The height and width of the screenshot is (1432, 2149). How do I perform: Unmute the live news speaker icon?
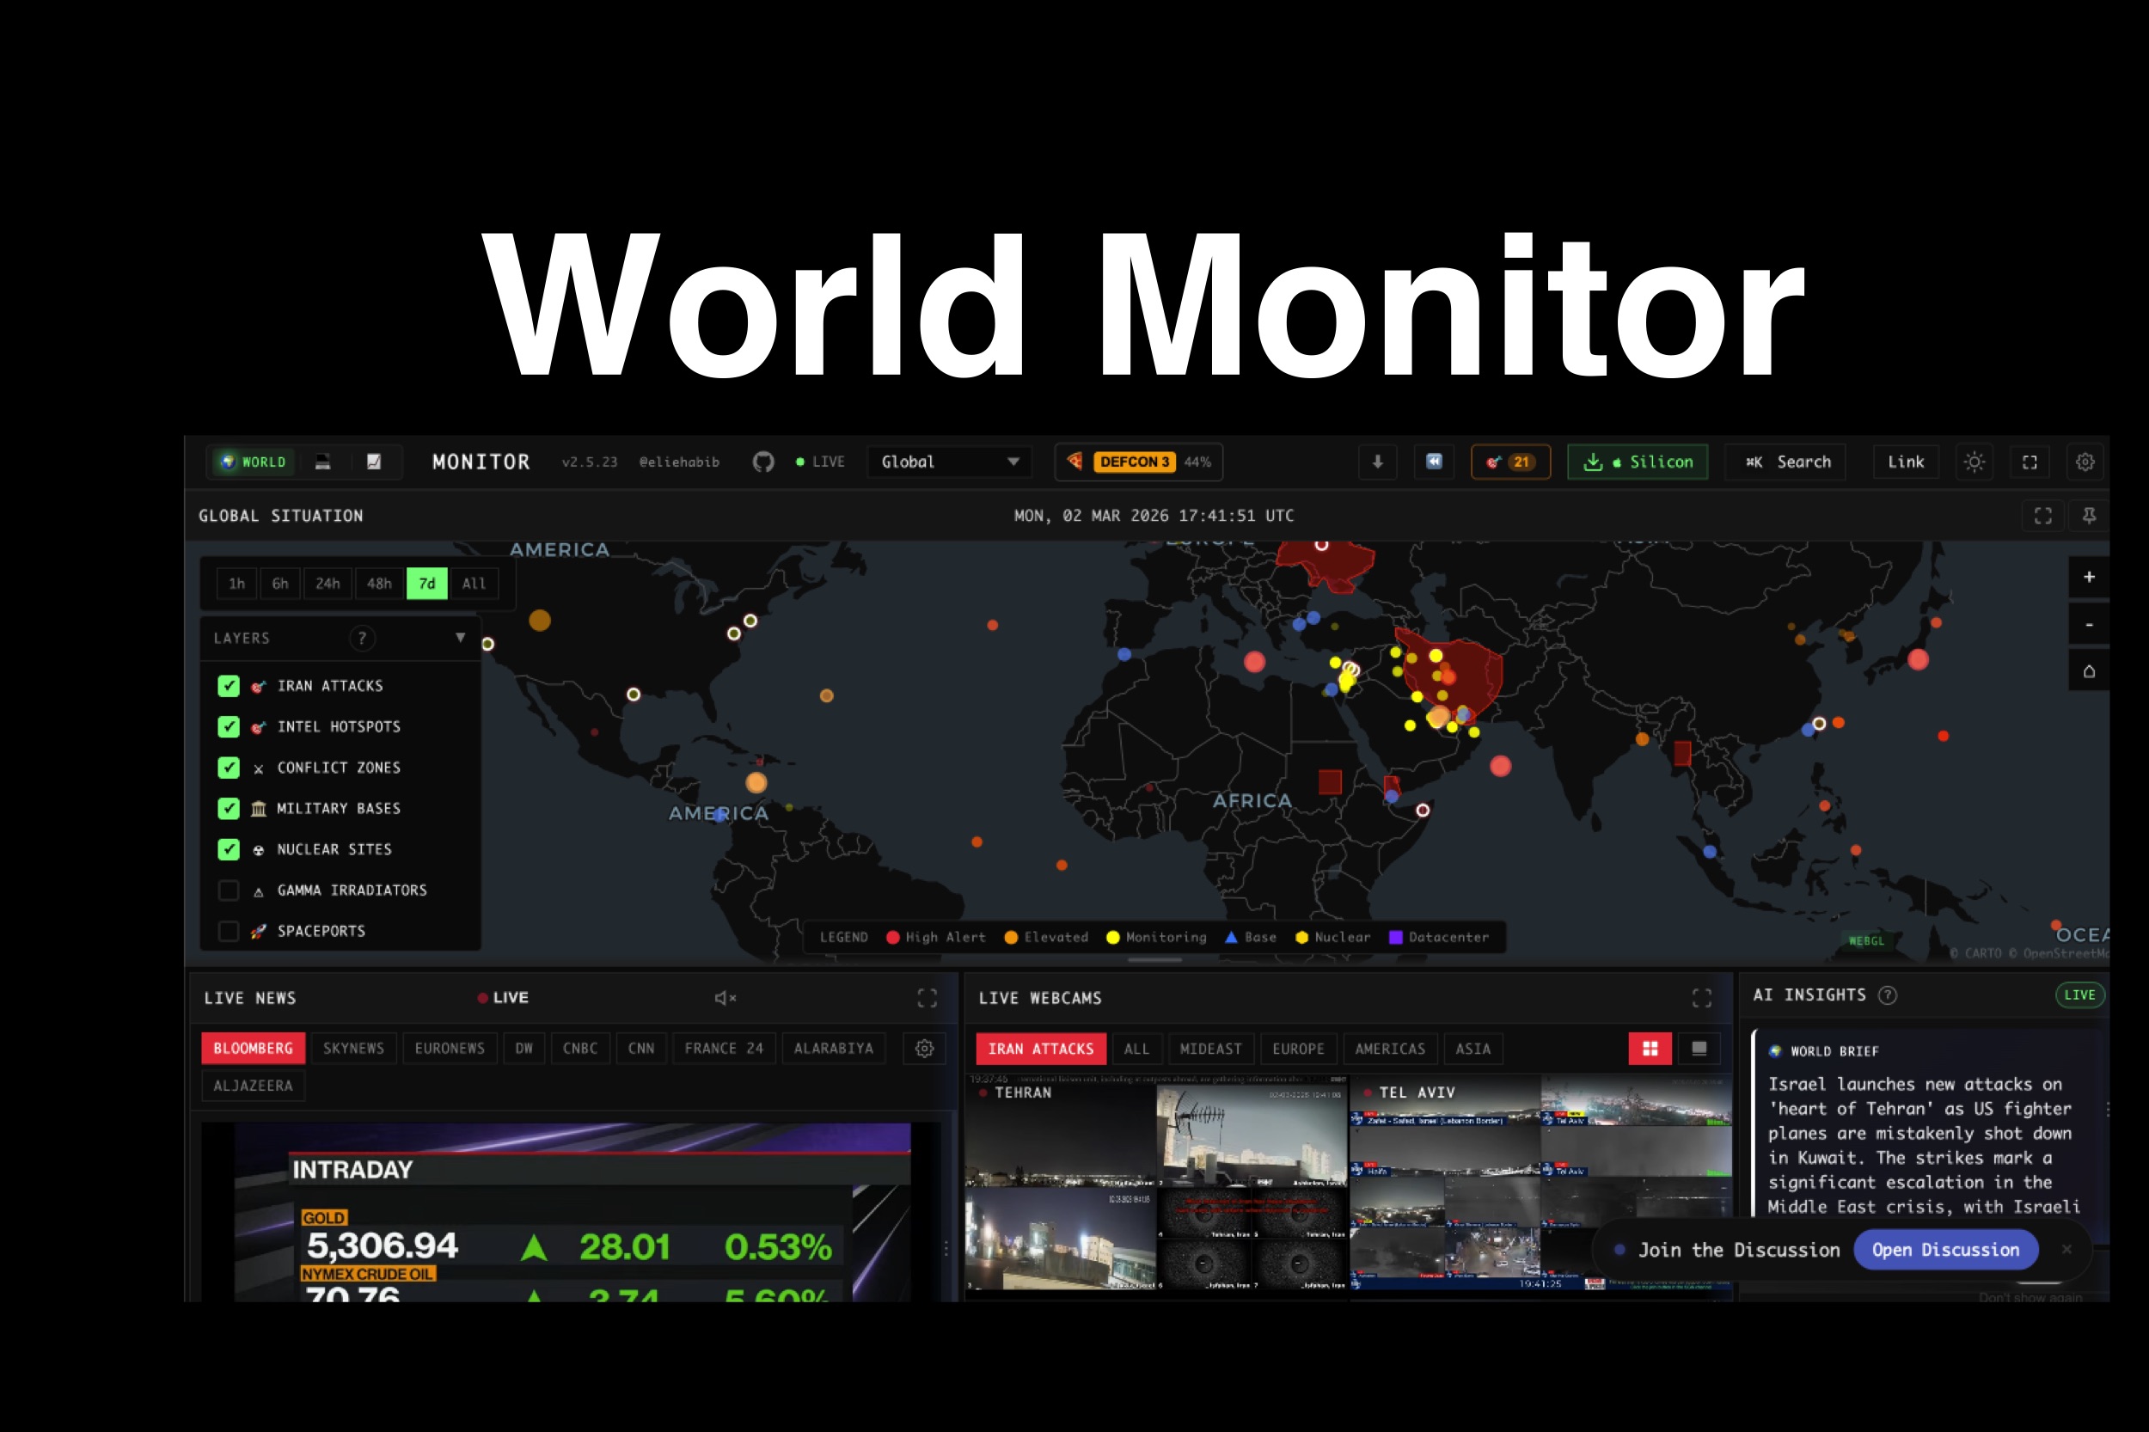pyautogui.click(x=725, y=998)
